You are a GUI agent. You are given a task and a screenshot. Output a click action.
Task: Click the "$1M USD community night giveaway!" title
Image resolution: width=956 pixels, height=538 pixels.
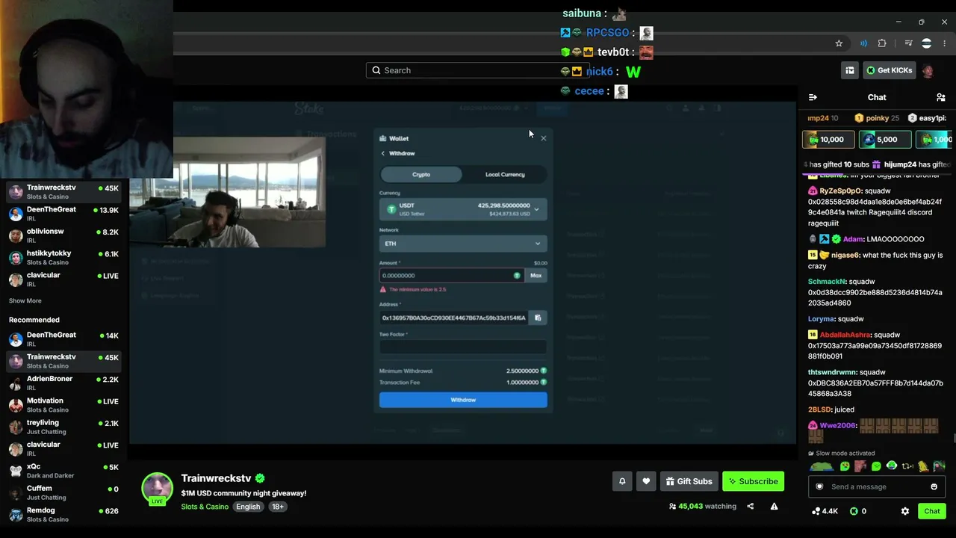[243, 493]
